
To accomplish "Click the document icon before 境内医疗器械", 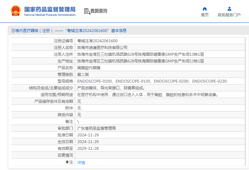I will (x=13, y=30).
